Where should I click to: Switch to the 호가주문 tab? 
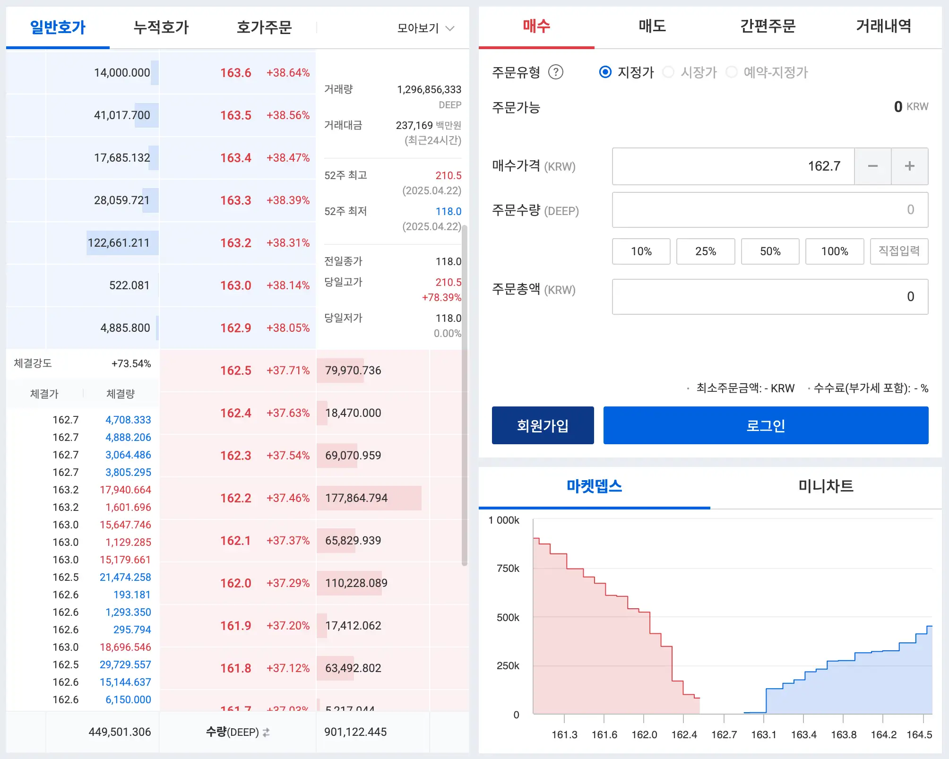pyautogui.click(x=265, y=27)
